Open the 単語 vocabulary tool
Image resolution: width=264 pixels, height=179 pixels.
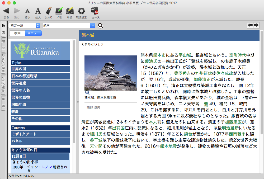(69, 11)
